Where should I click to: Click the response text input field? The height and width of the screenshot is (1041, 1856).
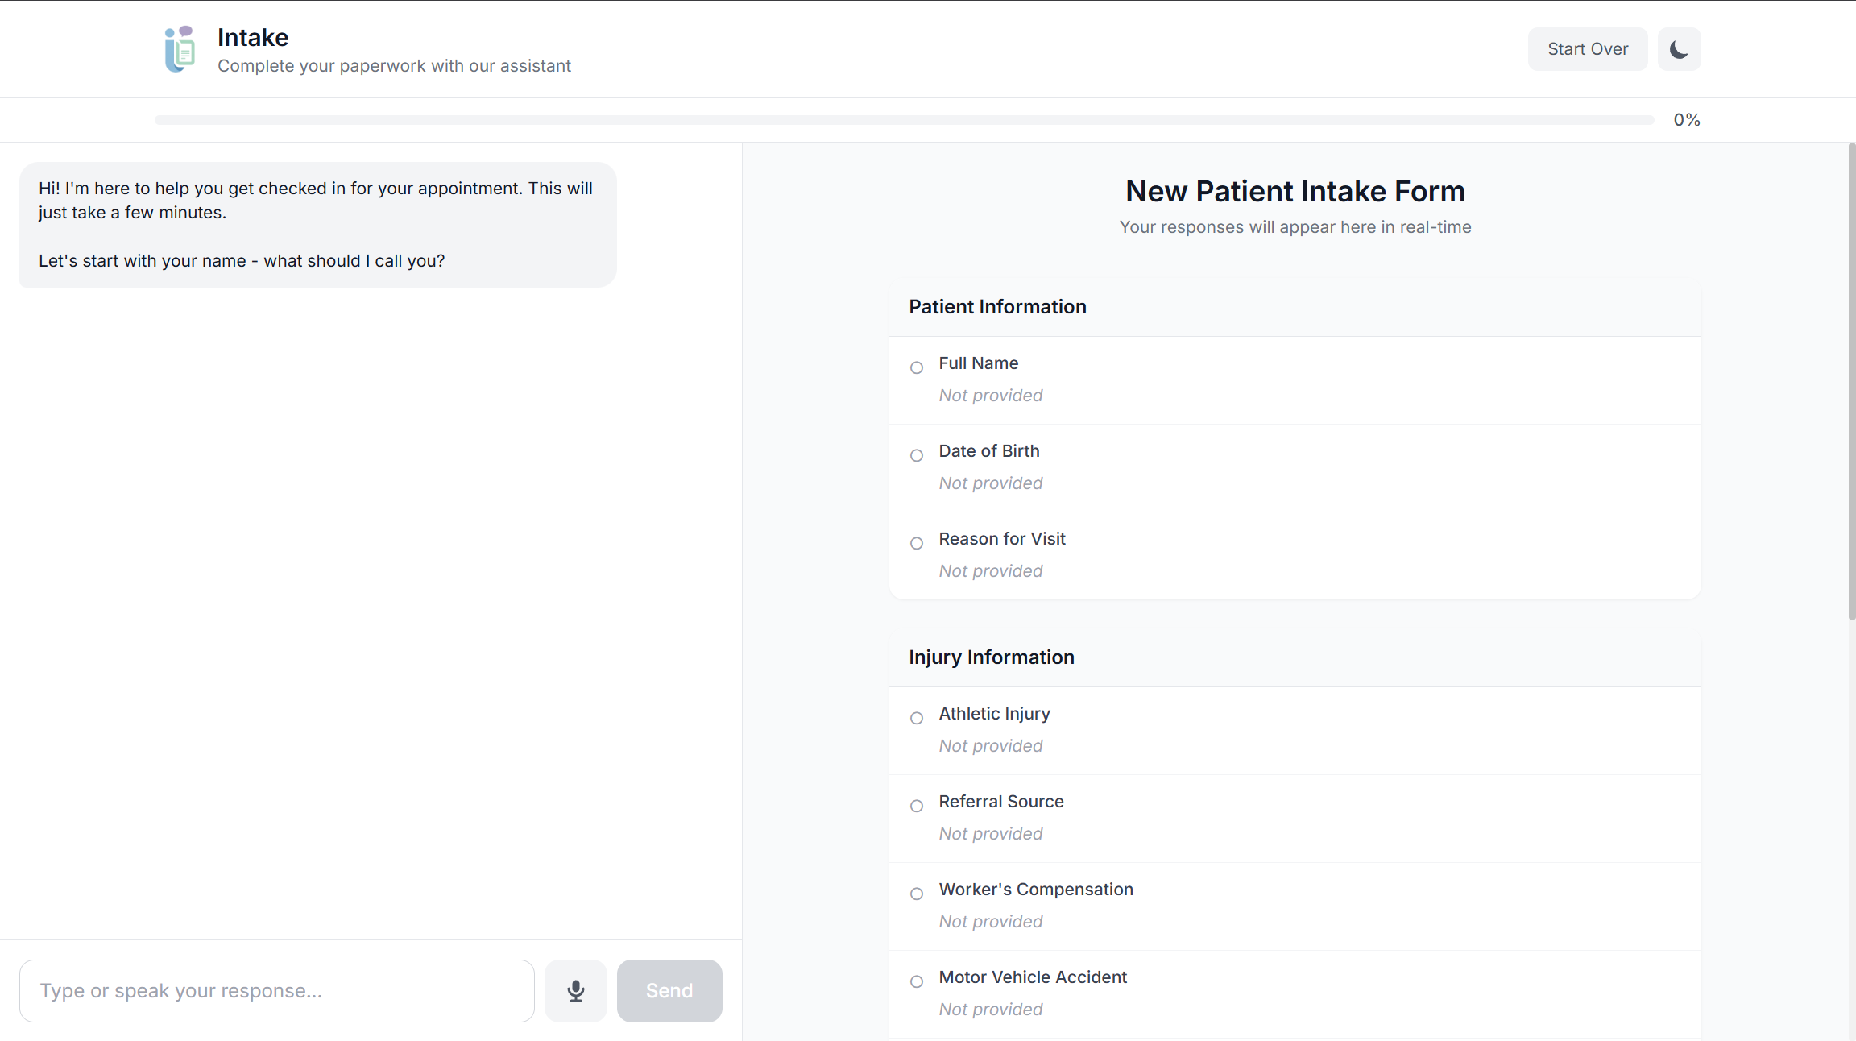pos(277,990)
